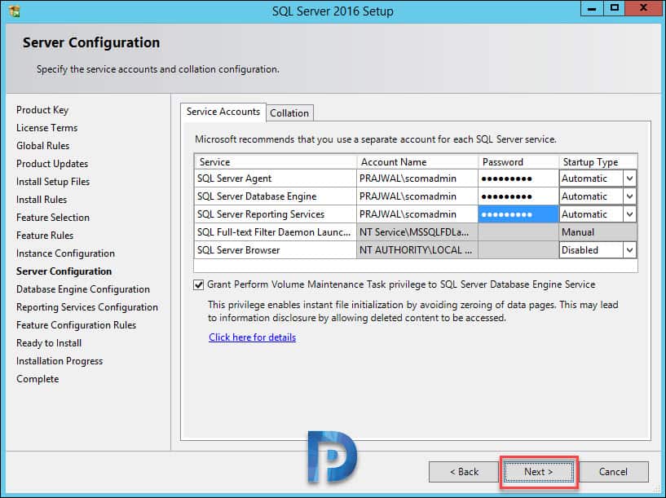Toggle Grant Perform Volume Maintenance Task checkbox

pos(198,285)
